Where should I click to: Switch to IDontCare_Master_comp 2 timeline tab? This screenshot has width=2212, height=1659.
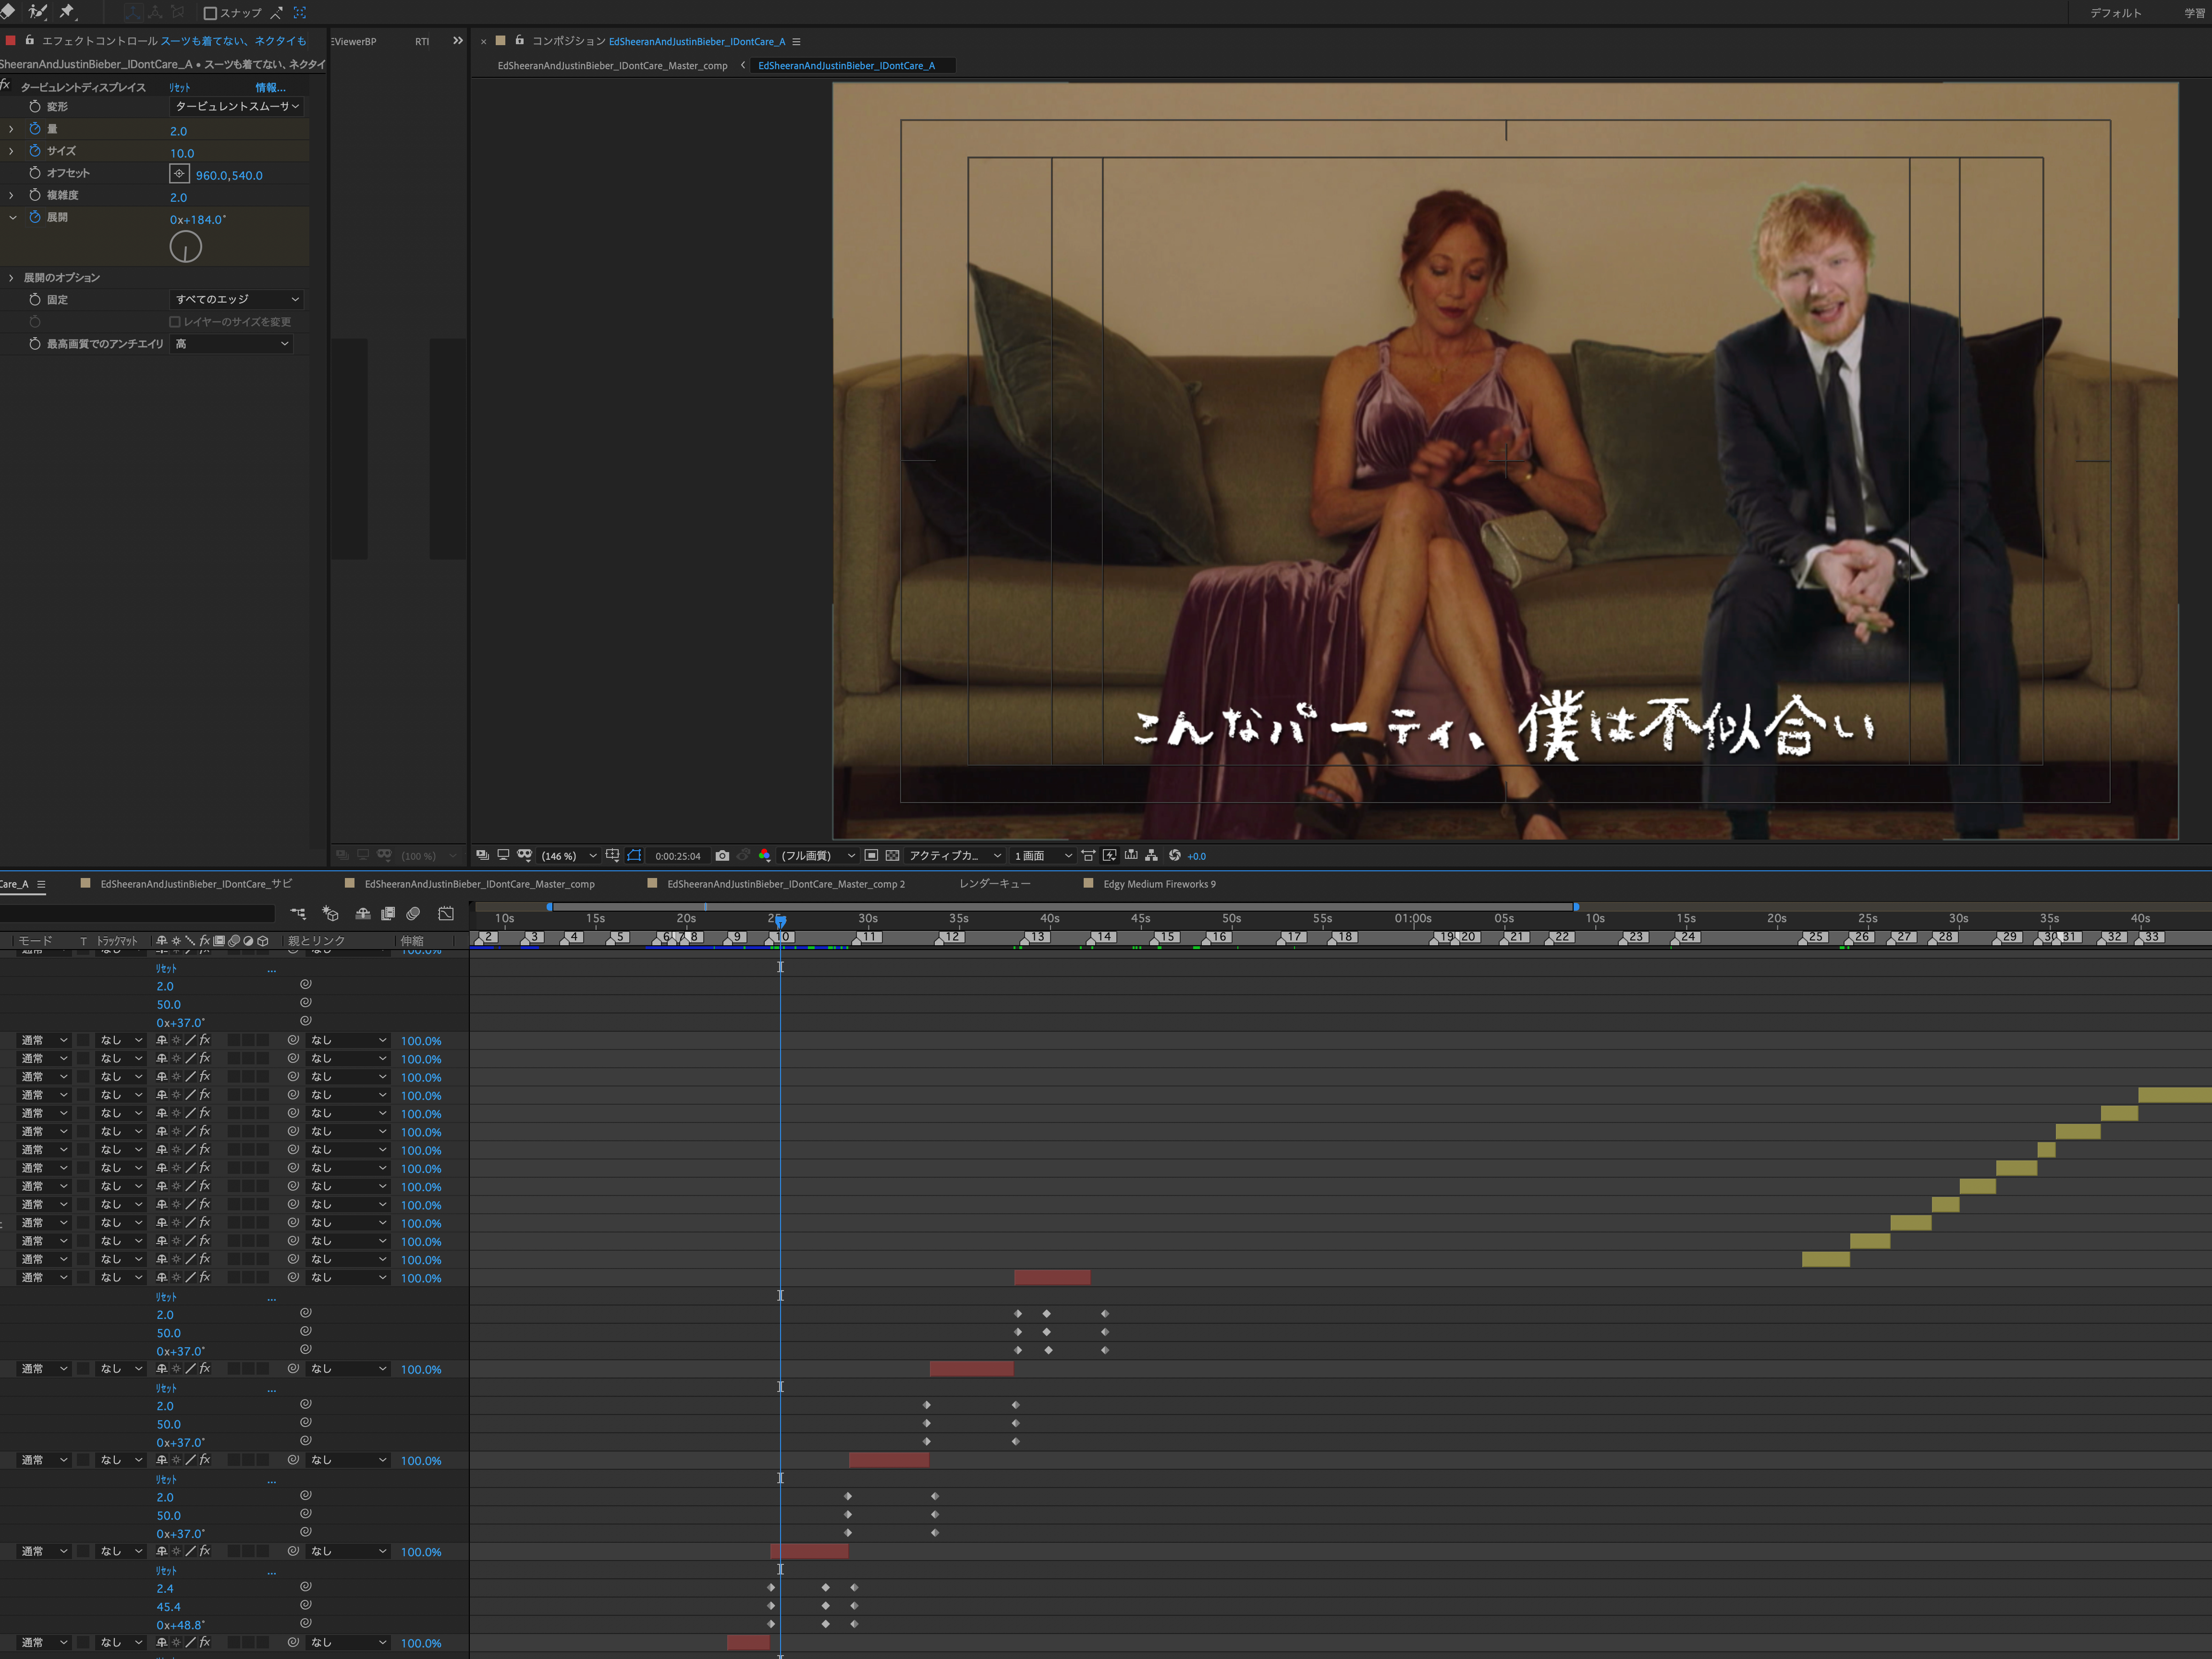(x=786, y=884)
